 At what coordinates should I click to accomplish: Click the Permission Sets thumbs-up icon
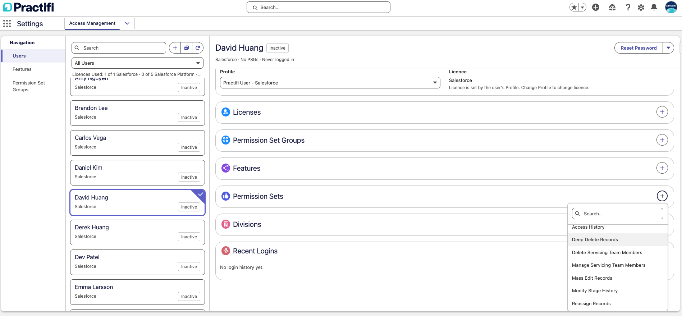[226, 196]
